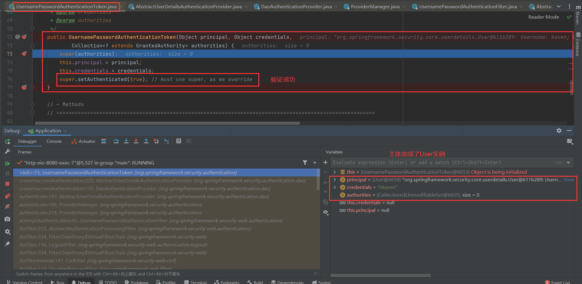Collapse the Methods comment fold at line 79
This screenshot has width=582, height=284.
tap(32, 105)
